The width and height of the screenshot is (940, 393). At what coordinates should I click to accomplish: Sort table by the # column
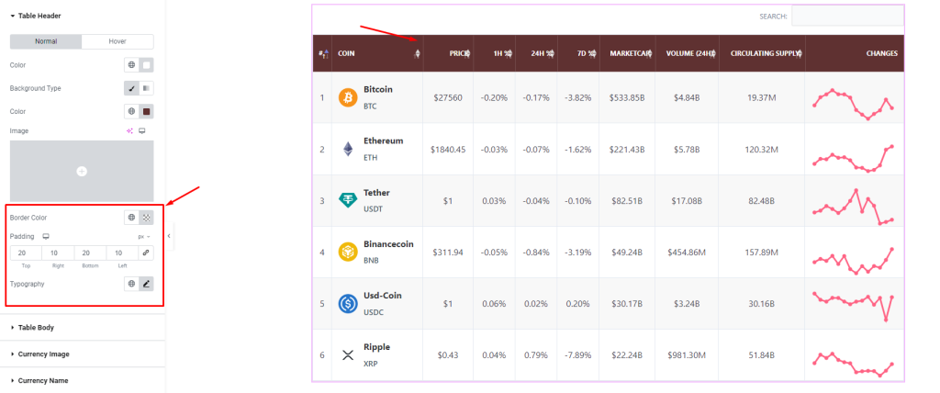(x=322, y=53)
